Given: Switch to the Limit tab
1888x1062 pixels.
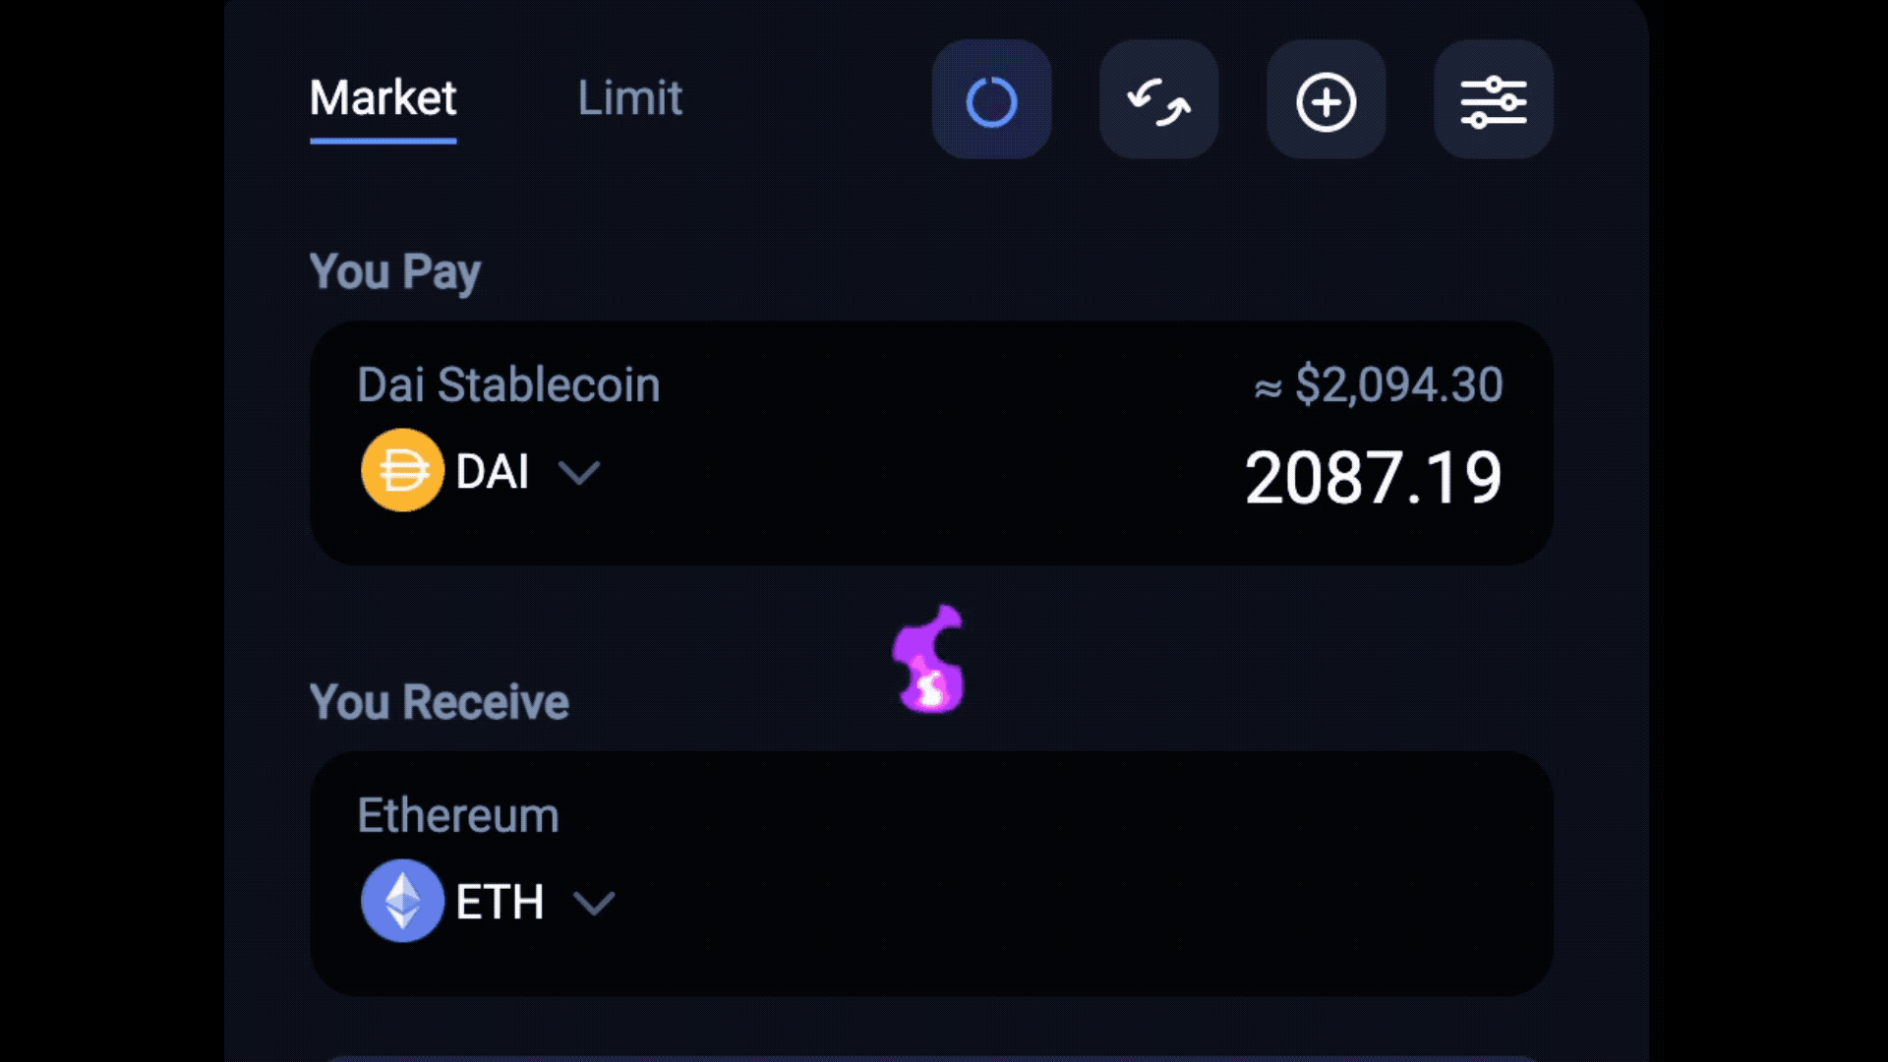Looking at the screenshot, I should [629, 98].
